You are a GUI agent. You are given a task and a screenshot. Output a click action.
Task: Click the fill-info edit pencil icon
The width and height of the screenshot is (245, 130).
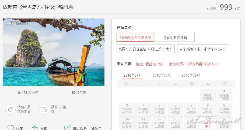pos(67,128)
